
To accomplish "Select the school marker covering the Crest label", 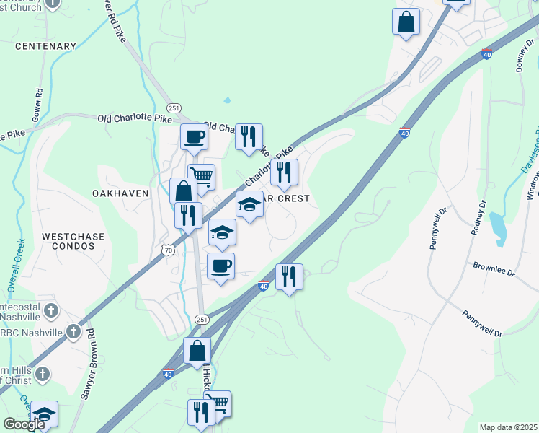I will click(249, 206).
